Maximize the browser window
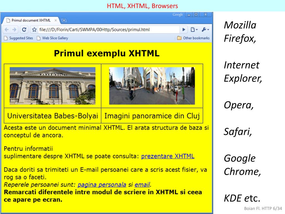 coord(196,14)
